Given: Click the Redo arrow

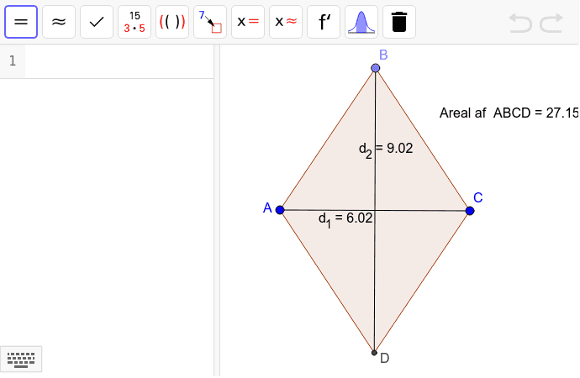Looking at the screenshot, I should (551, 23).
